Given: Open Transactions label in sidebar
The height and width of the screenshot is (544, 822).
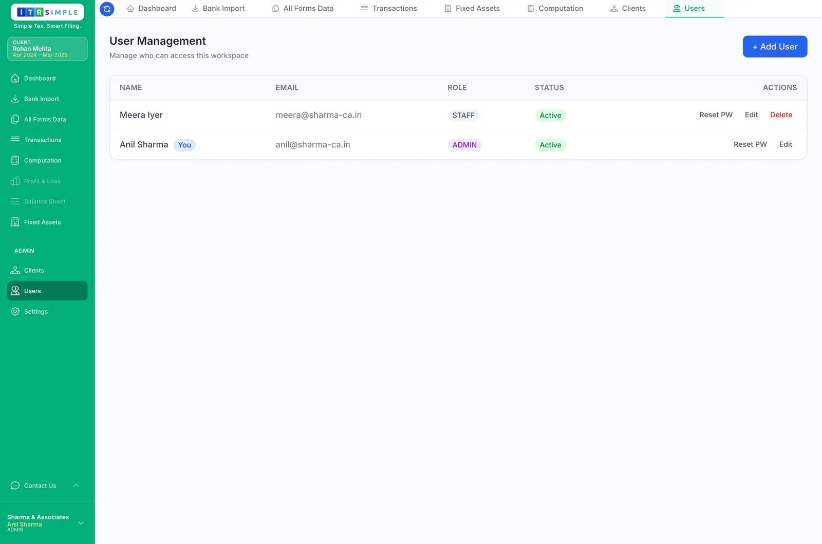Looking at the screenshot, I should pos(43,140).
